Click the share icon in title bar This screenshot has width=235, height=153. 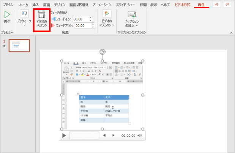click(x=216, y=5)
